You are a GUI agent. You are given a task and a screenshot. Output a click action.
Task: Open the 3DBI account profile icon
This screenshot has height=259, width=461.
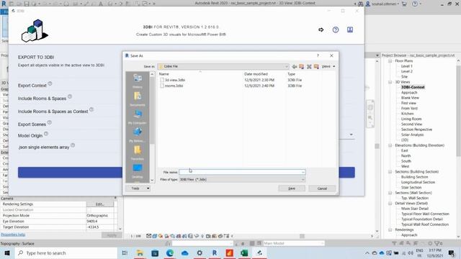click(x=350, y=29)
